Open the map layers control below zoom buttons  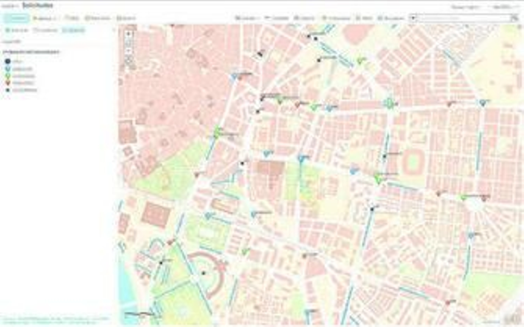[129, 61]
